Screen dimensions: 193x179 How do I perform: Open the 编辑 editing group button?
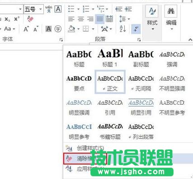coord(171,18)
